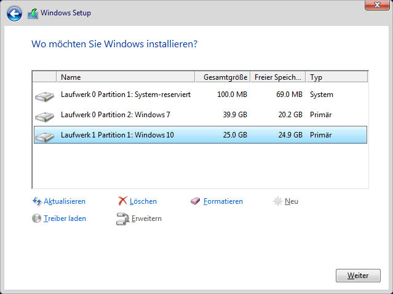Click the Aktualisieren refresh arrows icon
The height and width of the screenshot is (294, 393).
point(37,201)
